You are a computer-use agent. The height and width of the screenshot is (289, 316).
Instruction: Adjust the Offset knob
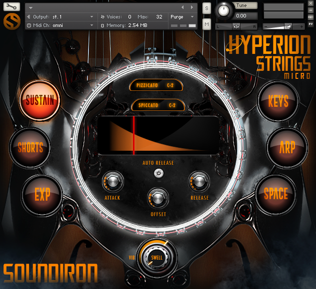[x=158, y=198]
